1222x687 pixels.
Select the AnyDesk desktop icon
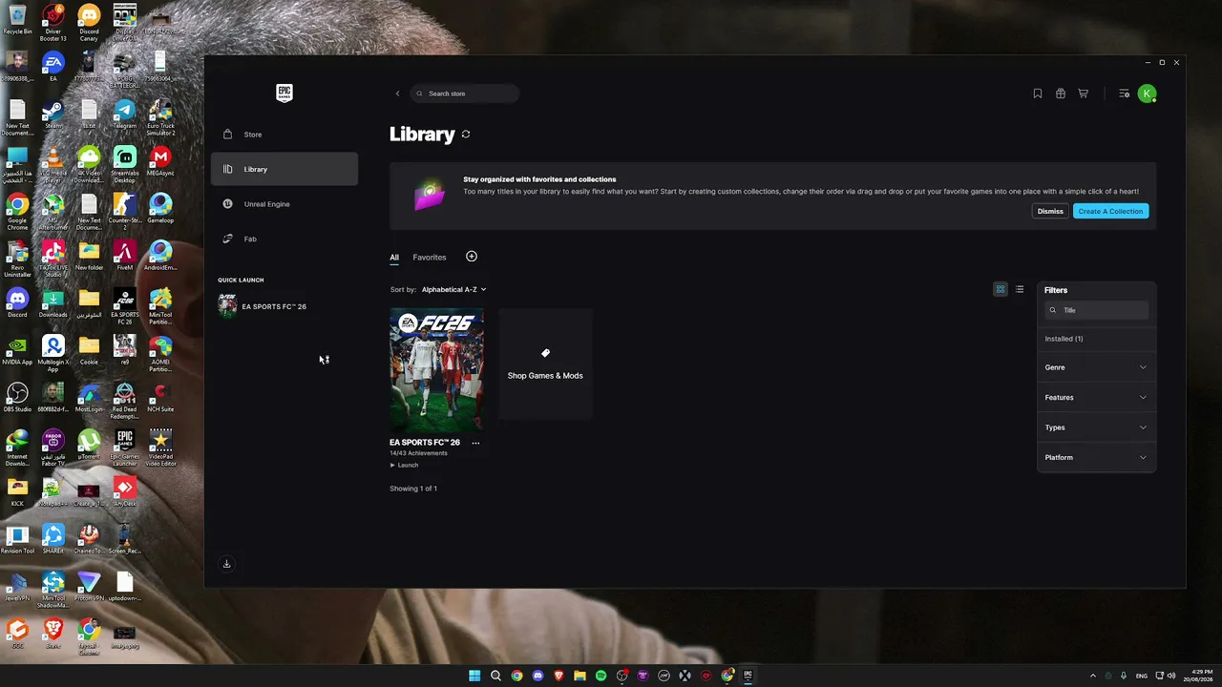[x=125, y=492]
